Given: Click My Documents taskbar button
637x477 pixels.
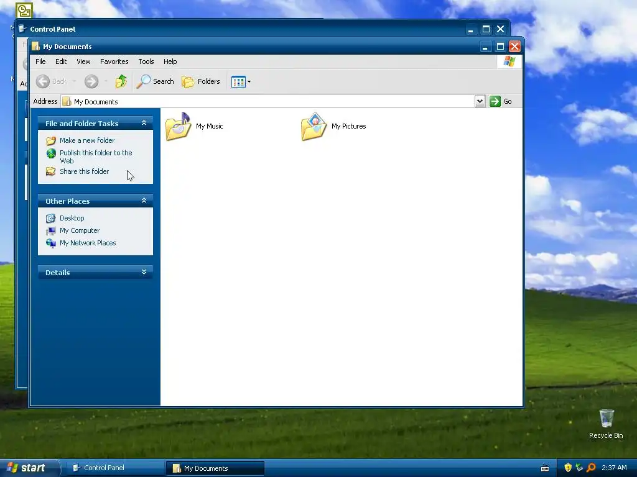Looking at the screenshot, I should [x=215, y=468].
